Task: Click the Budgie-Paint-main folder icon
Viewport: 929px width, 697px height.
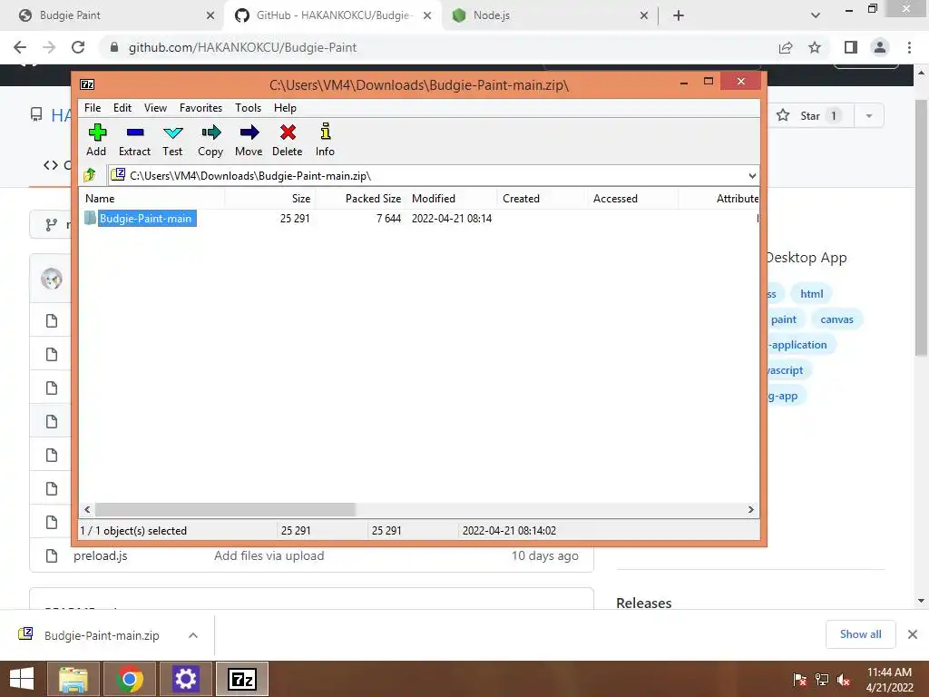Action: point(90,218)
